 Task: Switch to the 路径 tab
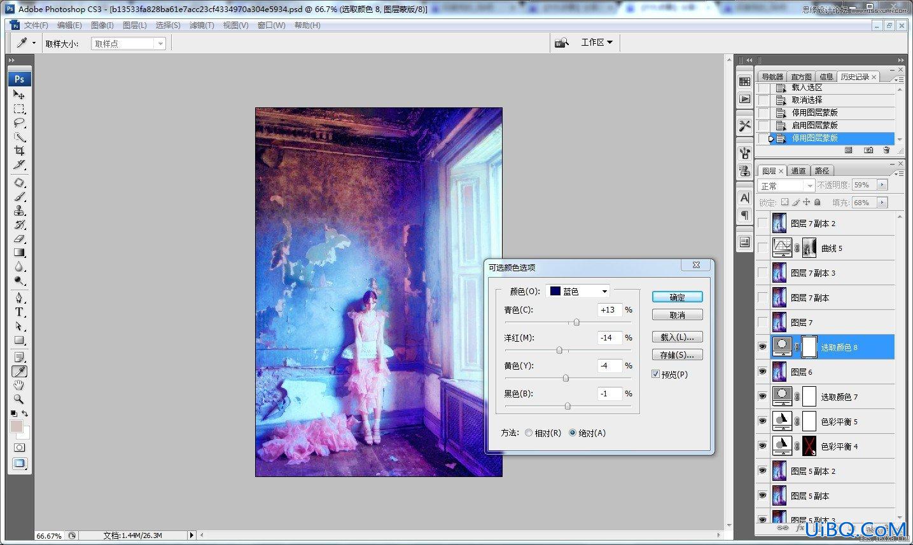[822, 171]
